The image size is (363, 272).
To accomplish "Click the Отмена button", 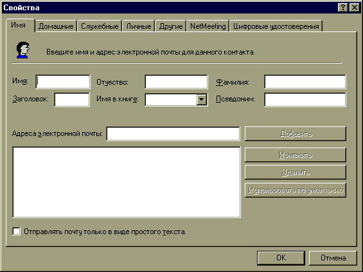I will click(x=333, y=258).
